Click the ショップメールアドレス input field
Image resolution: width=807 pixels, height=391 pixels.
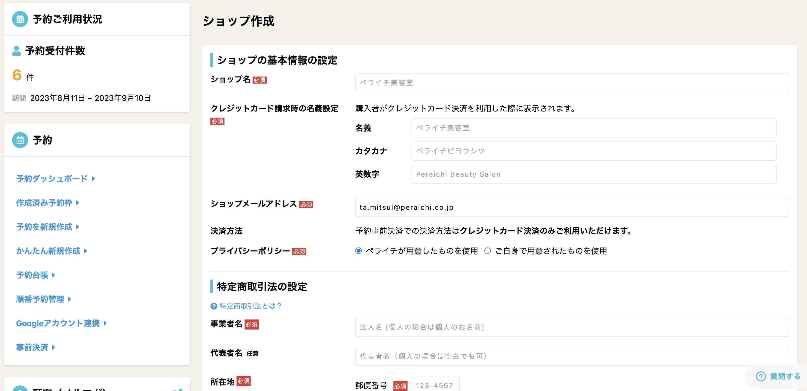(x=572, y=207)
